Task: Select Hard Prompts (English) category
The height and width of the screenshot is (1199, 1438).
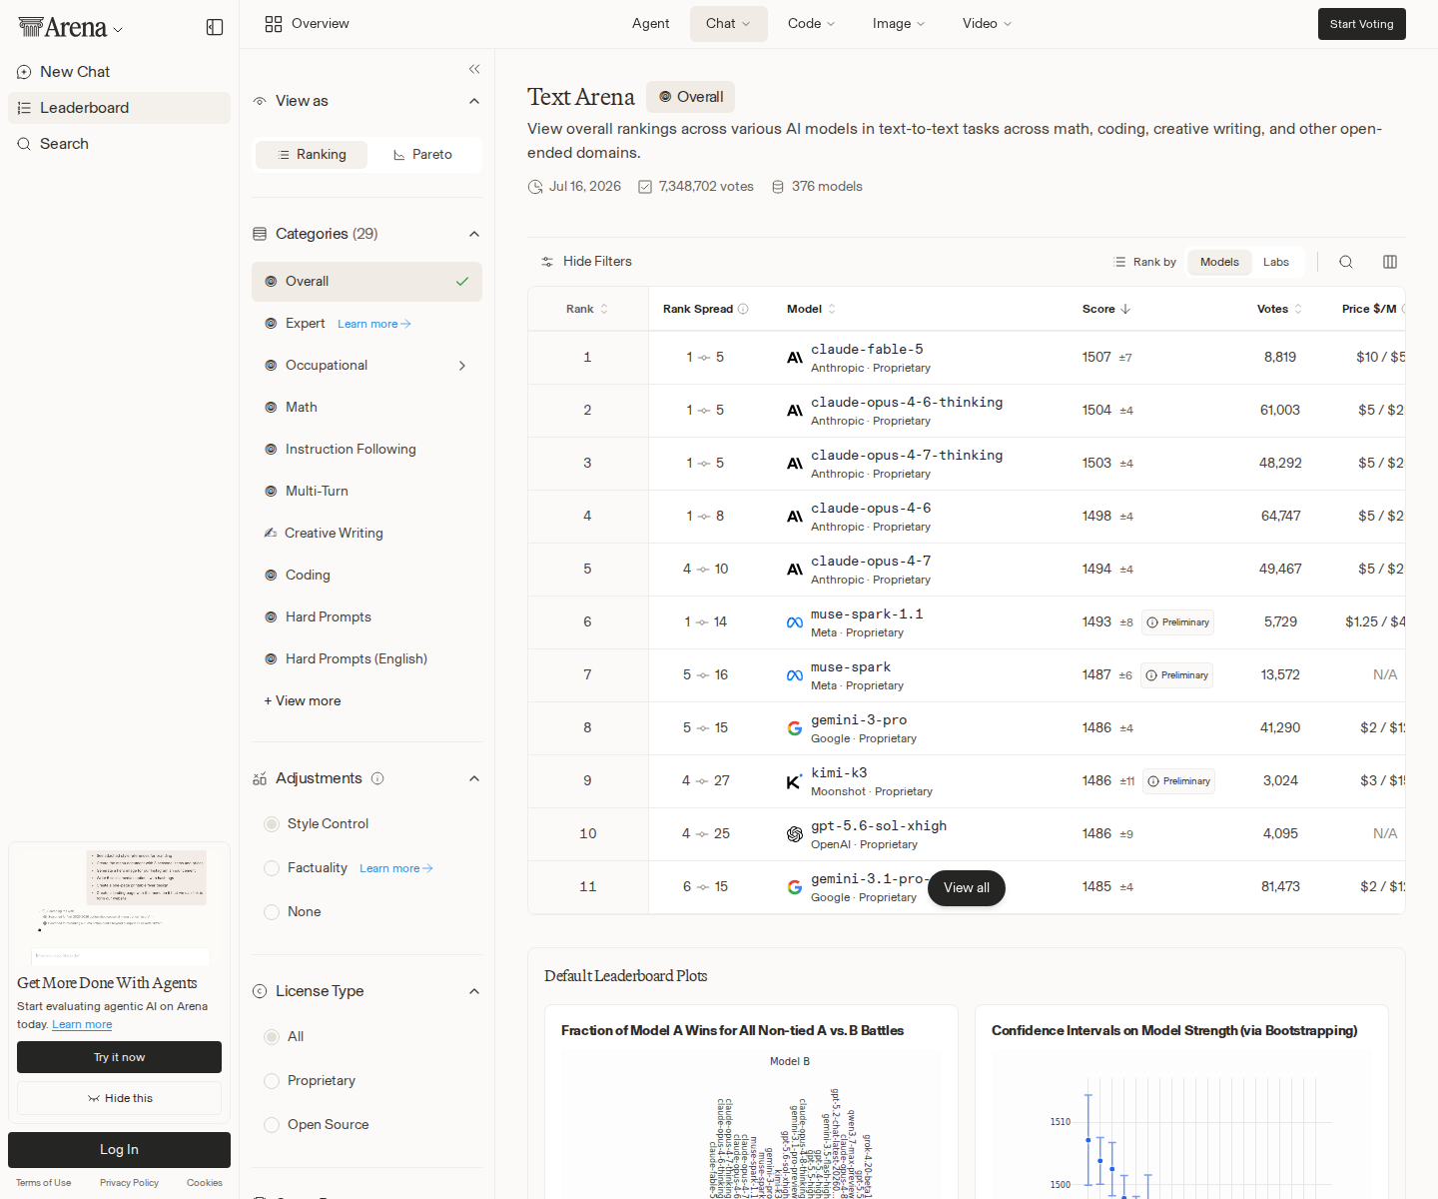Action: [x=366, y=659]
